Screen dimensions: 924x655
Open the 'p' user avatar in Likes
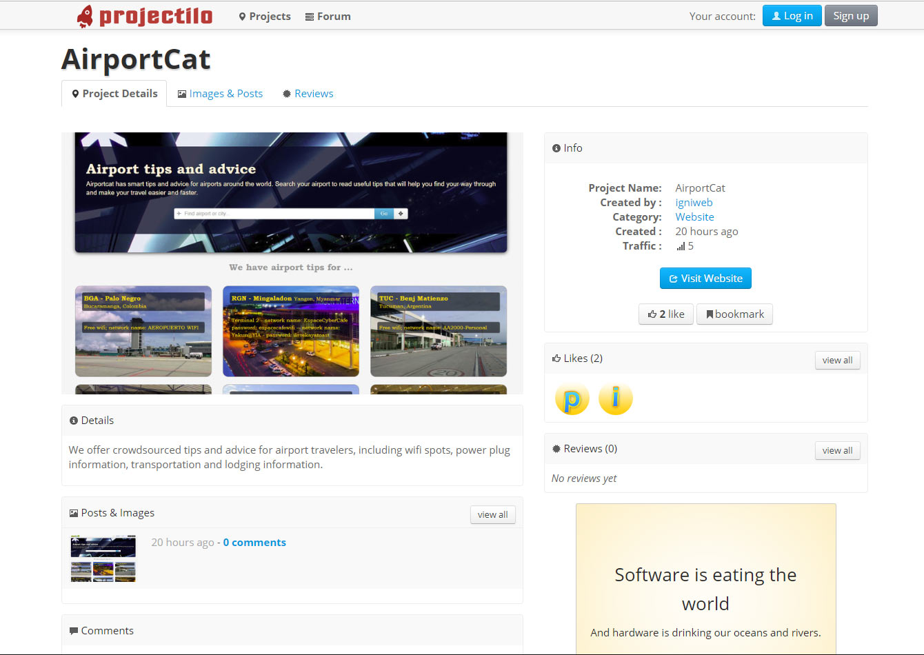[572, 399]
